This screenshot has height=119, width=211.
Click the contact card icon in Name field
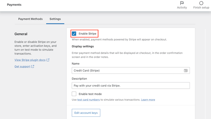point(186,70)
